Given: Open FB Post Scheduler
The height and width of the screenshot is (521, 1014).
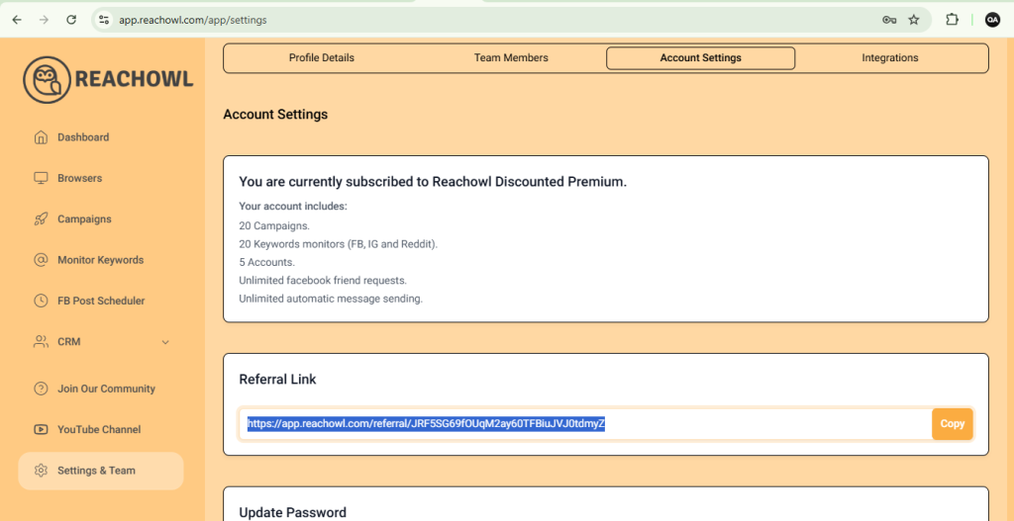Looking at the screenshot, I should pos(101,301).
